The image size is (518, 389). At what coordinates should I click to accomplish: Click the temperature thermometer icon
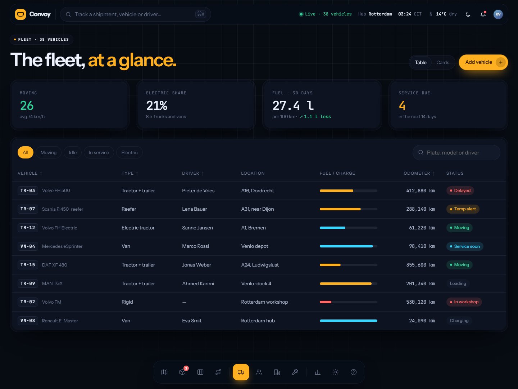click(431, 14)
